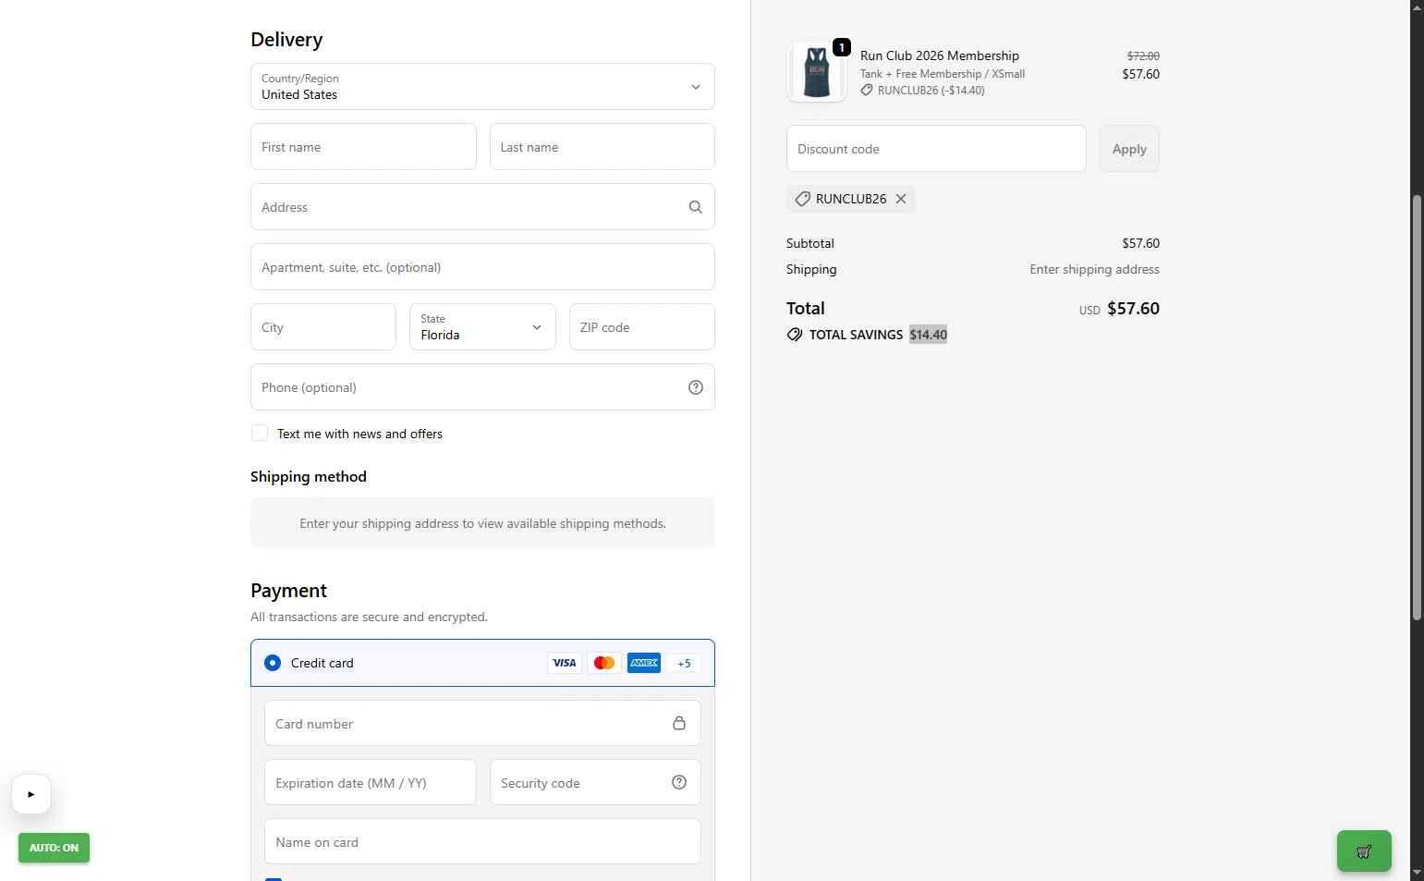This screenshot has height=881, width=1424.
Task: Focus the Discount code field
Action: tap(935, 149)
